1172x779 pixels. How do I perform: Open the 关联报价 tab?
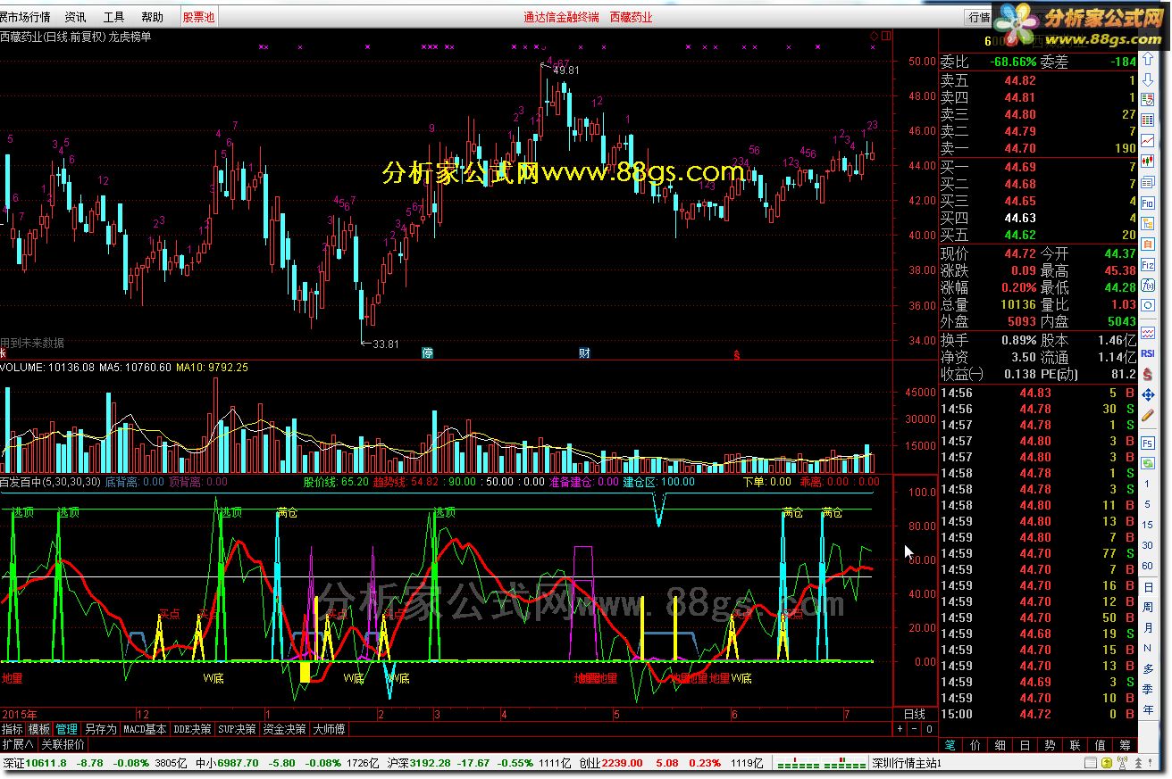[63, 743]
